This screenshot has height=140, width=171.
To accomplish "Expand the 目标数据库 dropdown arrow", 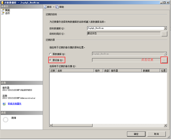I will (x=165, y=28).
